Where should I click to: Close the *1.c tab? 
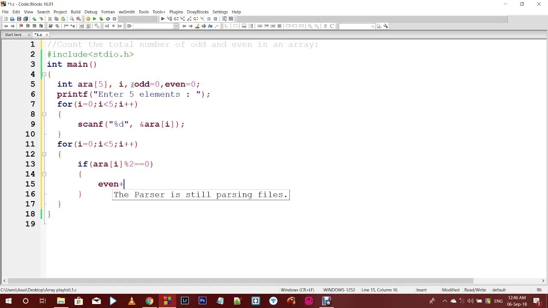[x=47, y=35]
